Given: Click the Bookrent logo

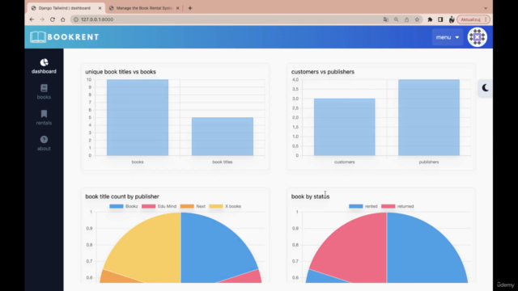Looking at the screenshot, I should (65, 37).
